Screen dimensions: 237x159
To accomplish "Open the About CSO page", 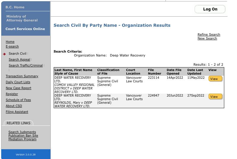I will click(14, 106).
